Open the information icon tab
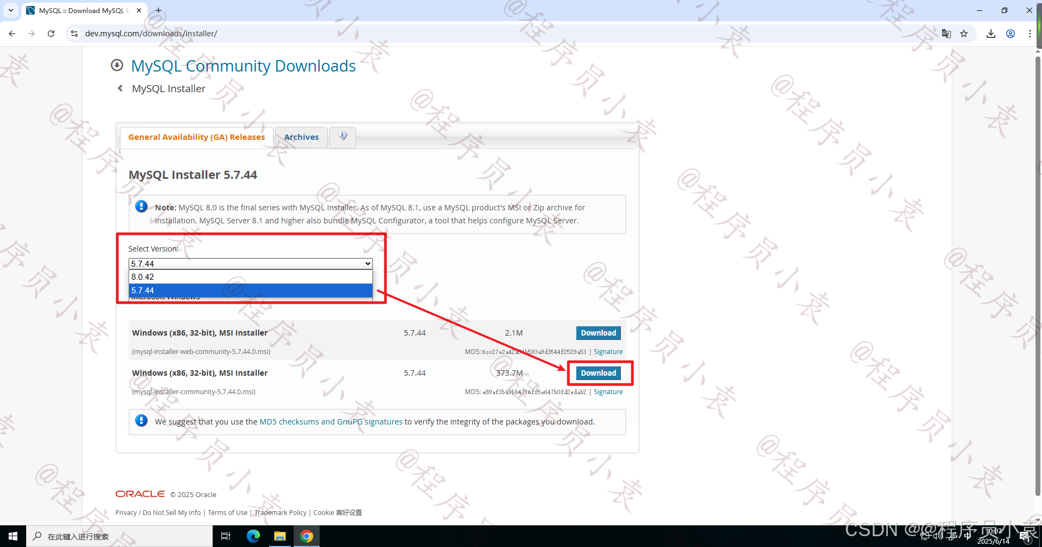1042x547 pixels. [x=342, y=137]
